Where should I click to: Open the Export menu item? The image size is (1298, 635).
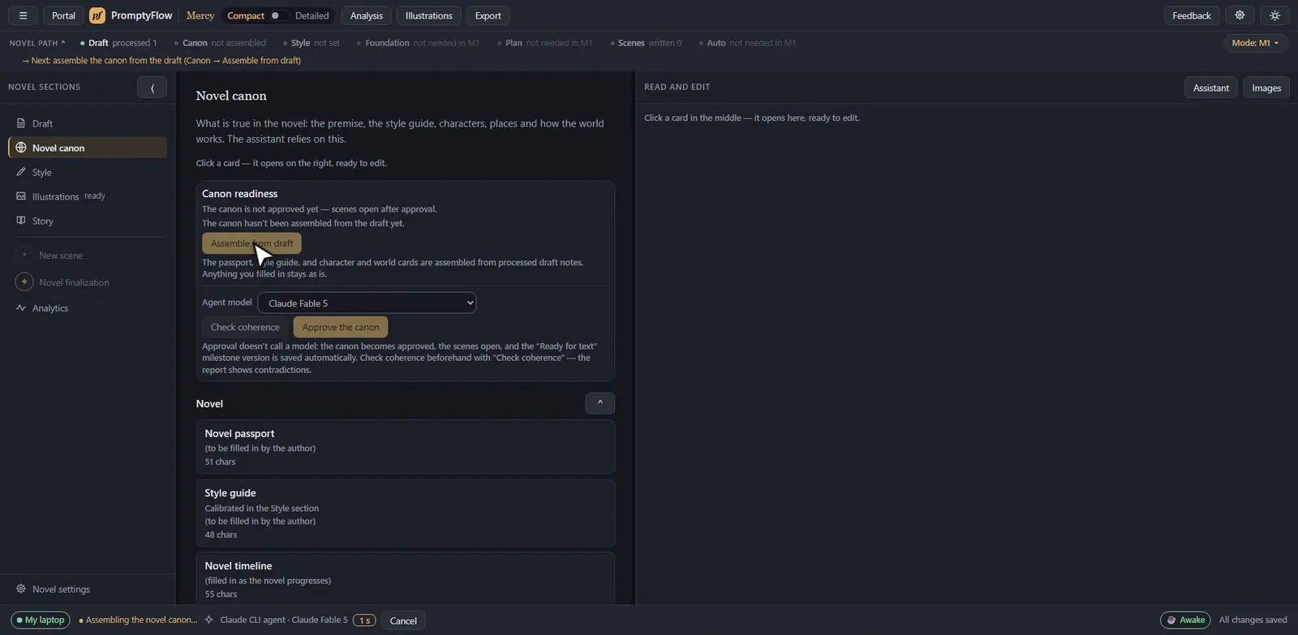(x=488, y=15)
